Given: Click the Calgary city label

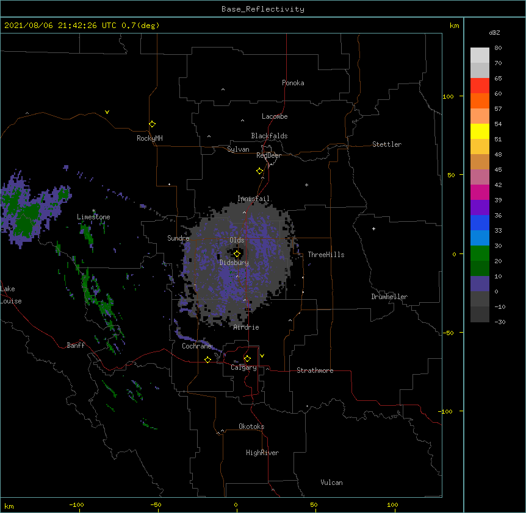Looking at the screenshot, I should click(x=243, y=367).
